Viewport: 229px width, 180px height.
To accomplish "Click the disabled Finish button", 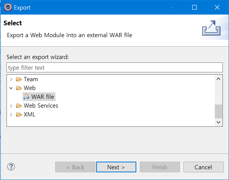I will click(x=160, y=167).
